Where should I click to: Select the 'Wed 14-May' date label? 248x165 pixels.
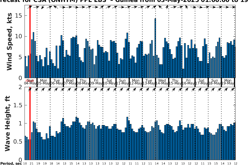[x=162, y=82]
